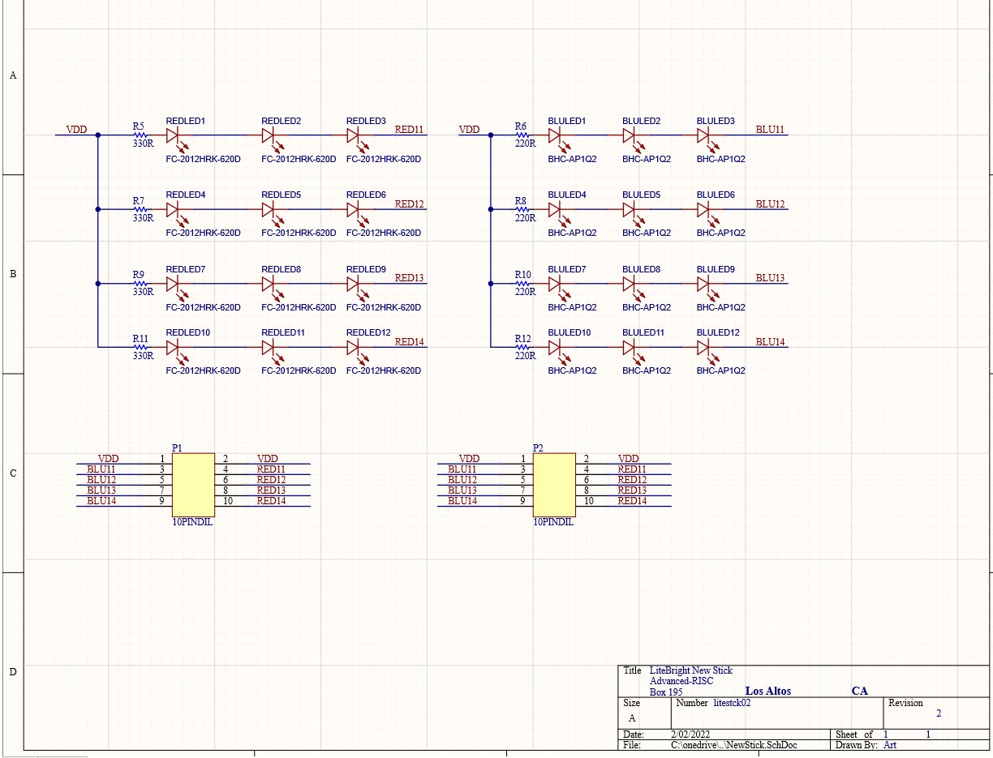
Task: Select the BLULED8 diode symbol
Action: (629, 284)
